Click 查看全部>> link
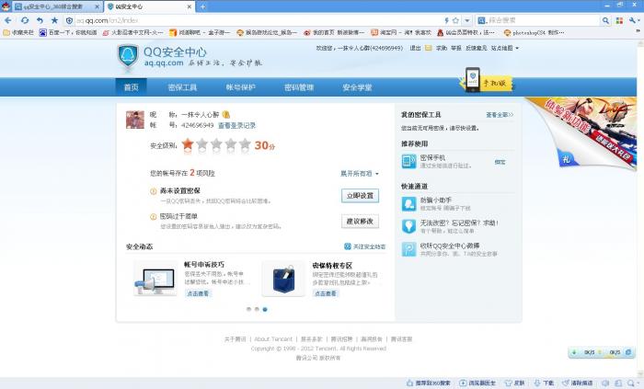Viewport: 644px width, 389px height. (500, 115)
